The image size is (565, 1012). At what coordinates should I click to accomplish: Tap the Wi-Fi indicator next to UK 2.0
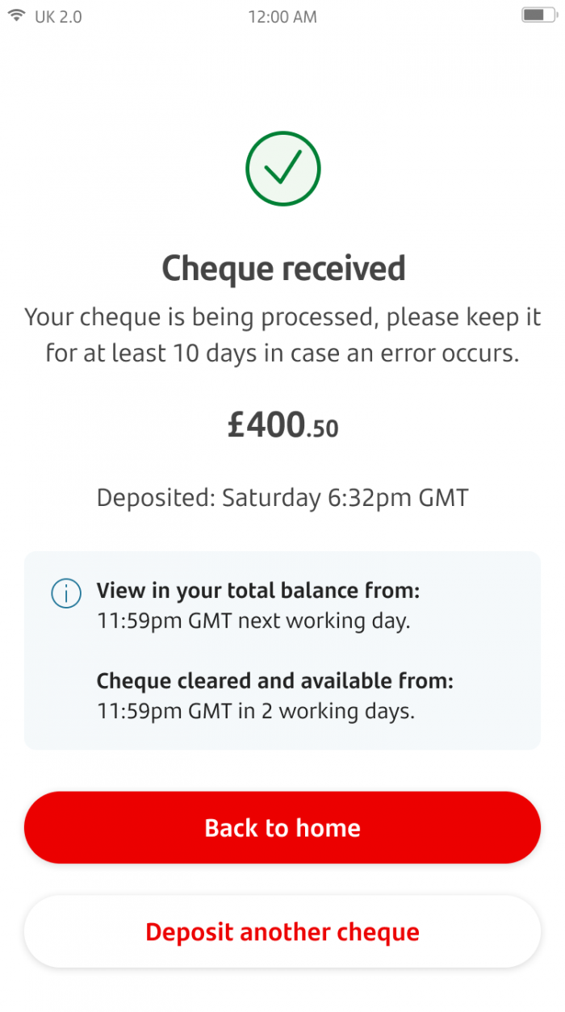16,15
